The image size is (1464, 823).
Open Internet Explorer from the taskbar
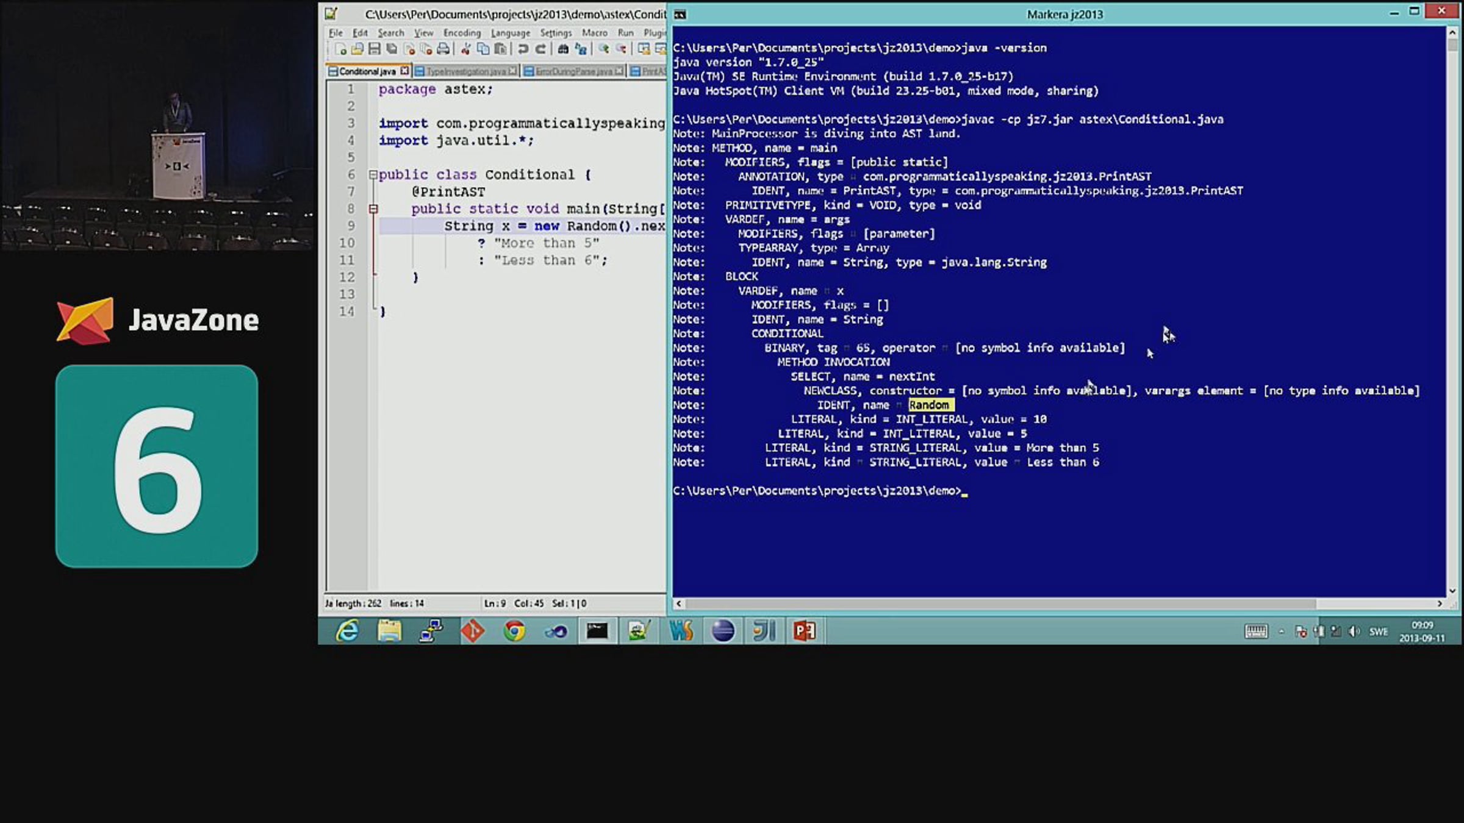coord(348,631)
